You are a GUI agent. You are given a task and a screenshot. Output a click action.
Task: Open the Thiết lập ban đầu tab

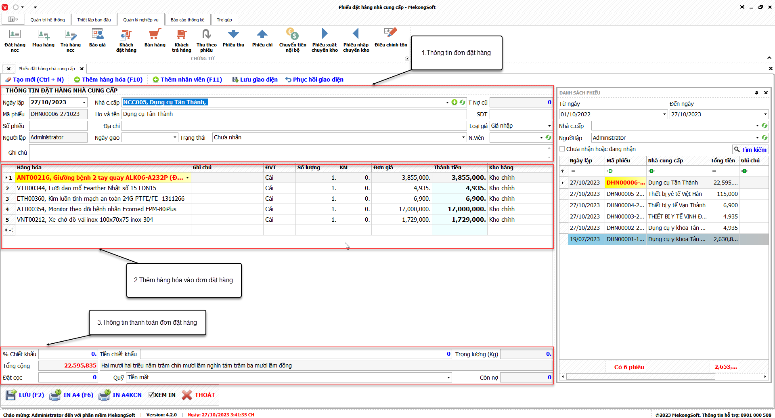(94, 20)
